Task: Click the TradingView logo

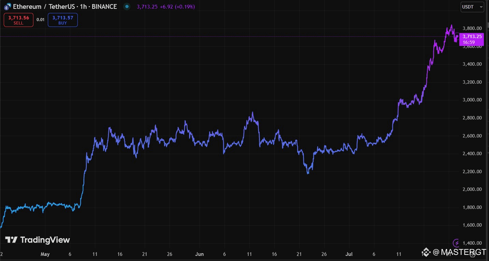Action: click(37, 240)
